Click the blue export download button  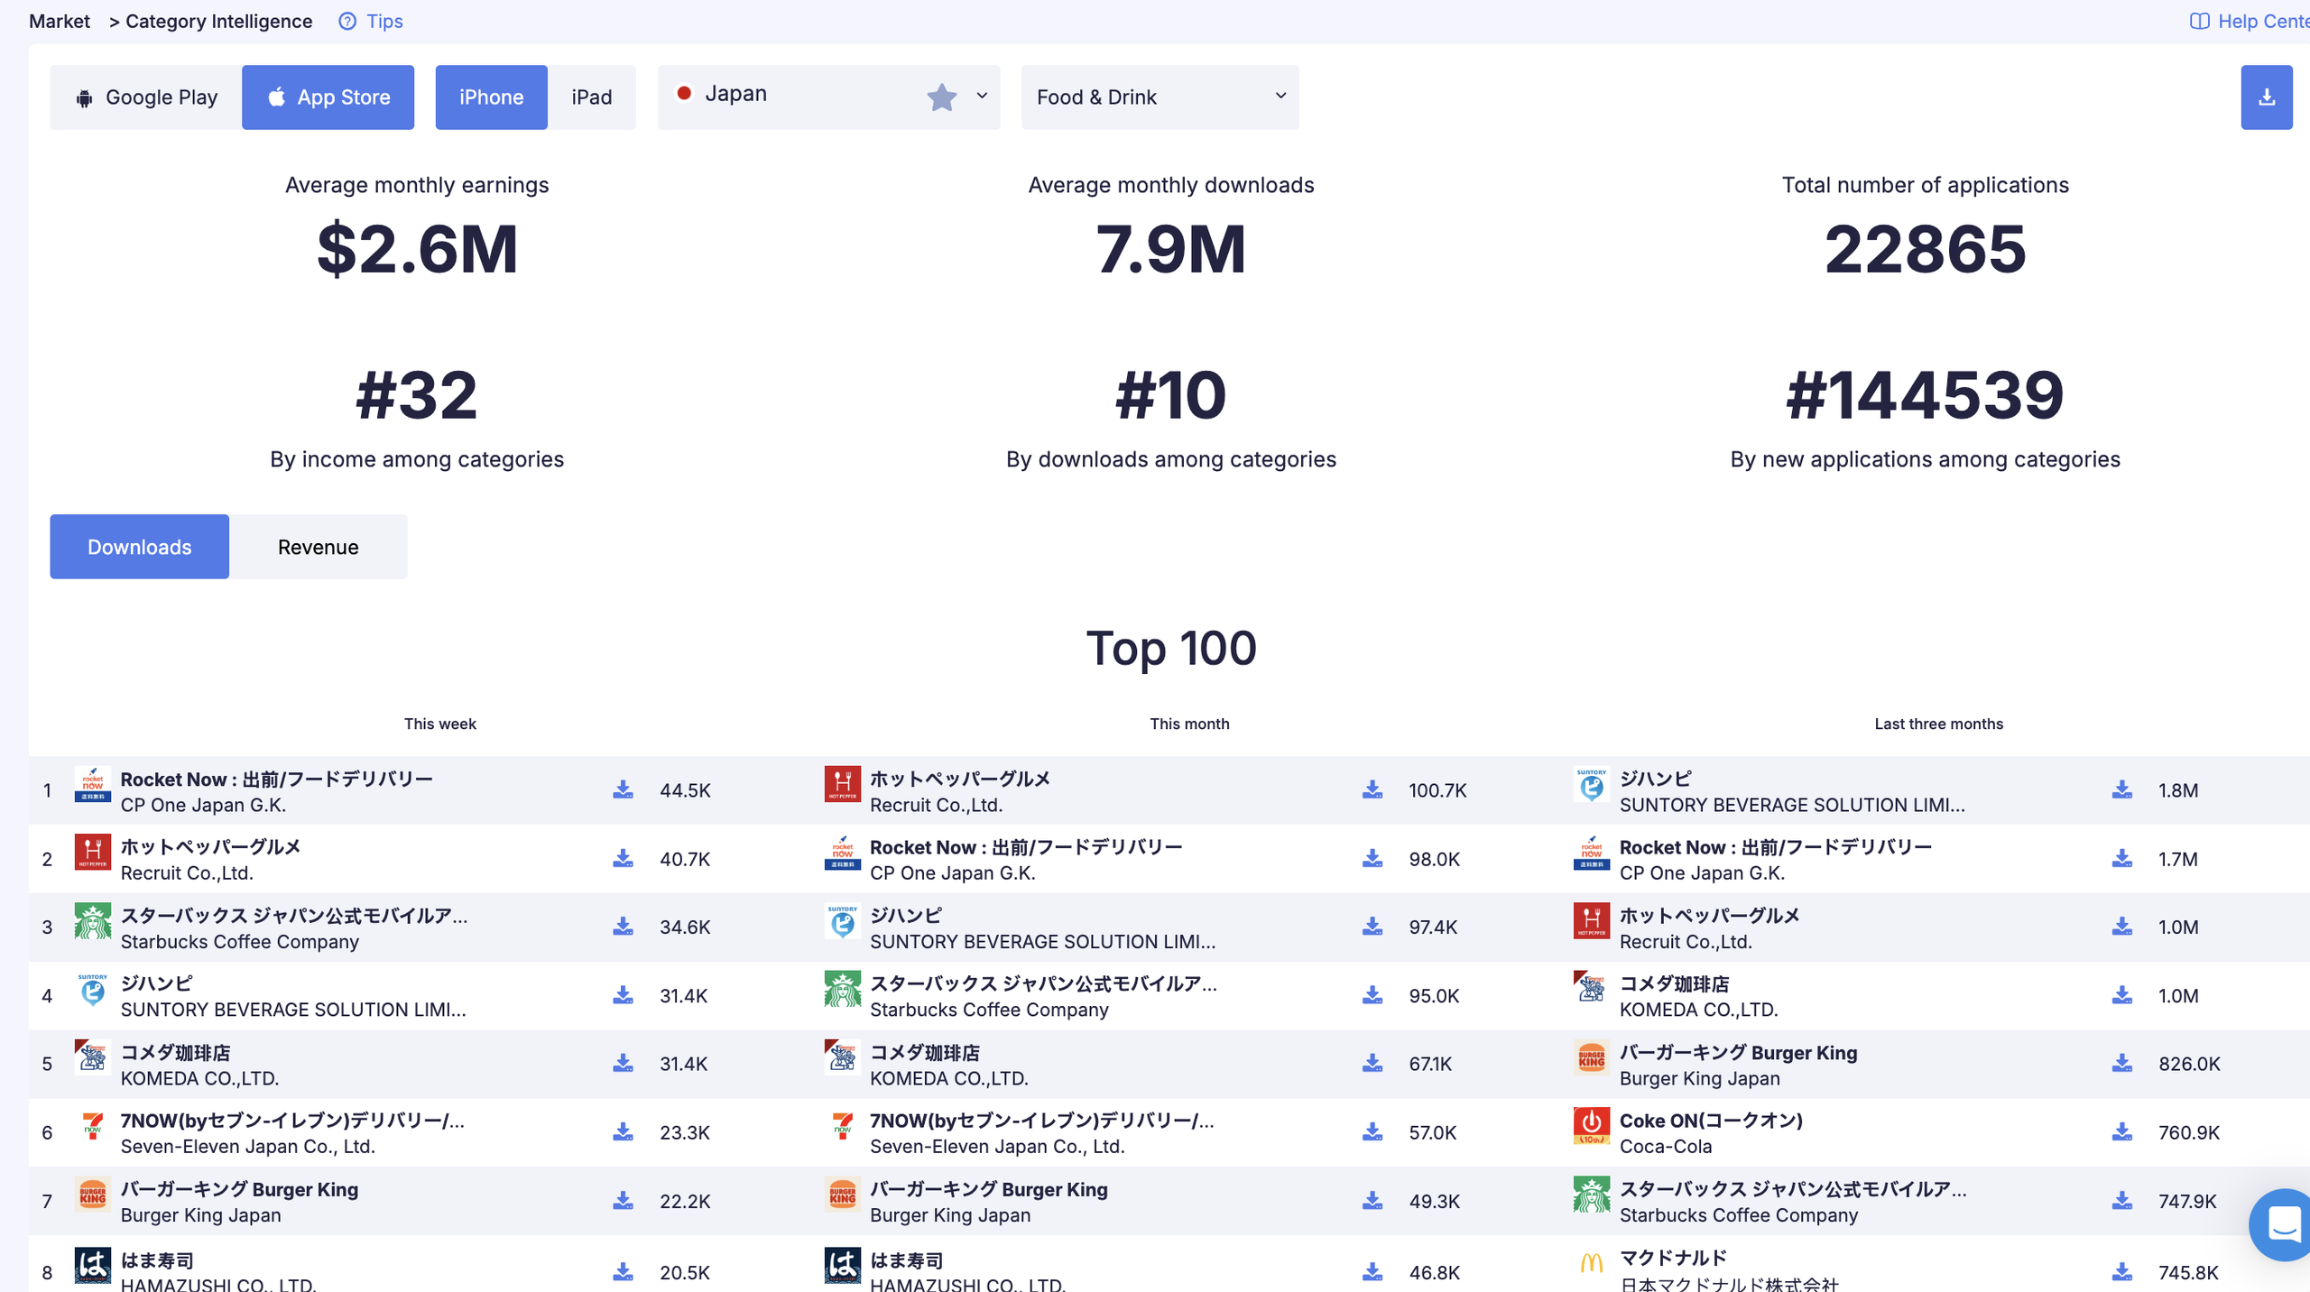2266,97
